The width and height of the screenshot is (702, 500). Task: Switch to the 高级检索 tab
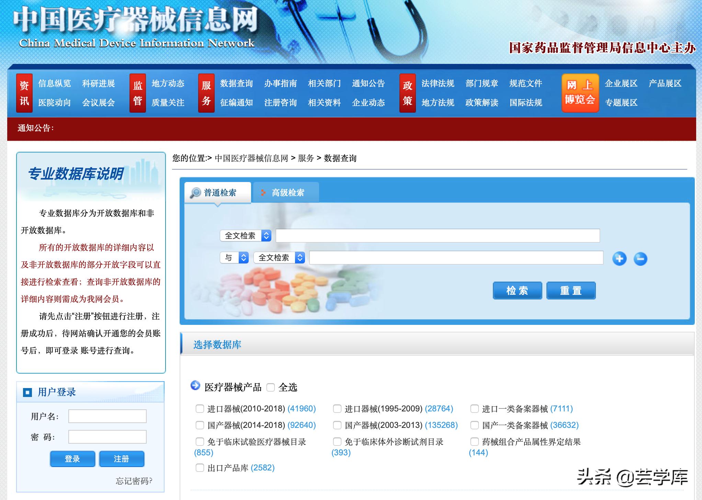pos(288,193)
